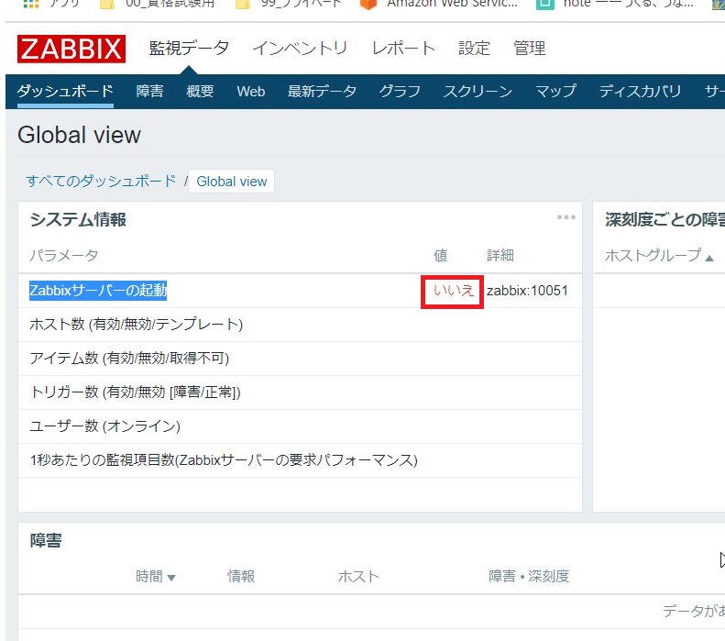The width and height of the screenshot is (725, 641).
Task: Open the 最新データ submenu tab
Action: coord(322,91)
